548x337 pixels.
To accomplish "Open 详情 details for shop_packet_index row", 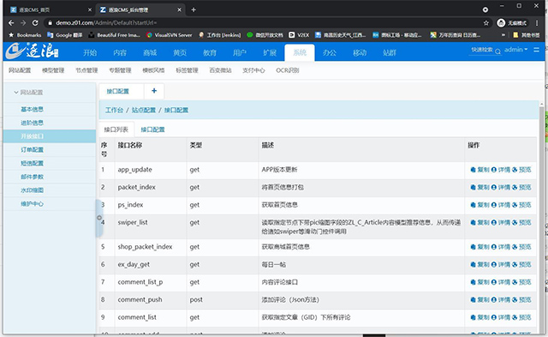I will pyautogui.click(x=500, y=247).
